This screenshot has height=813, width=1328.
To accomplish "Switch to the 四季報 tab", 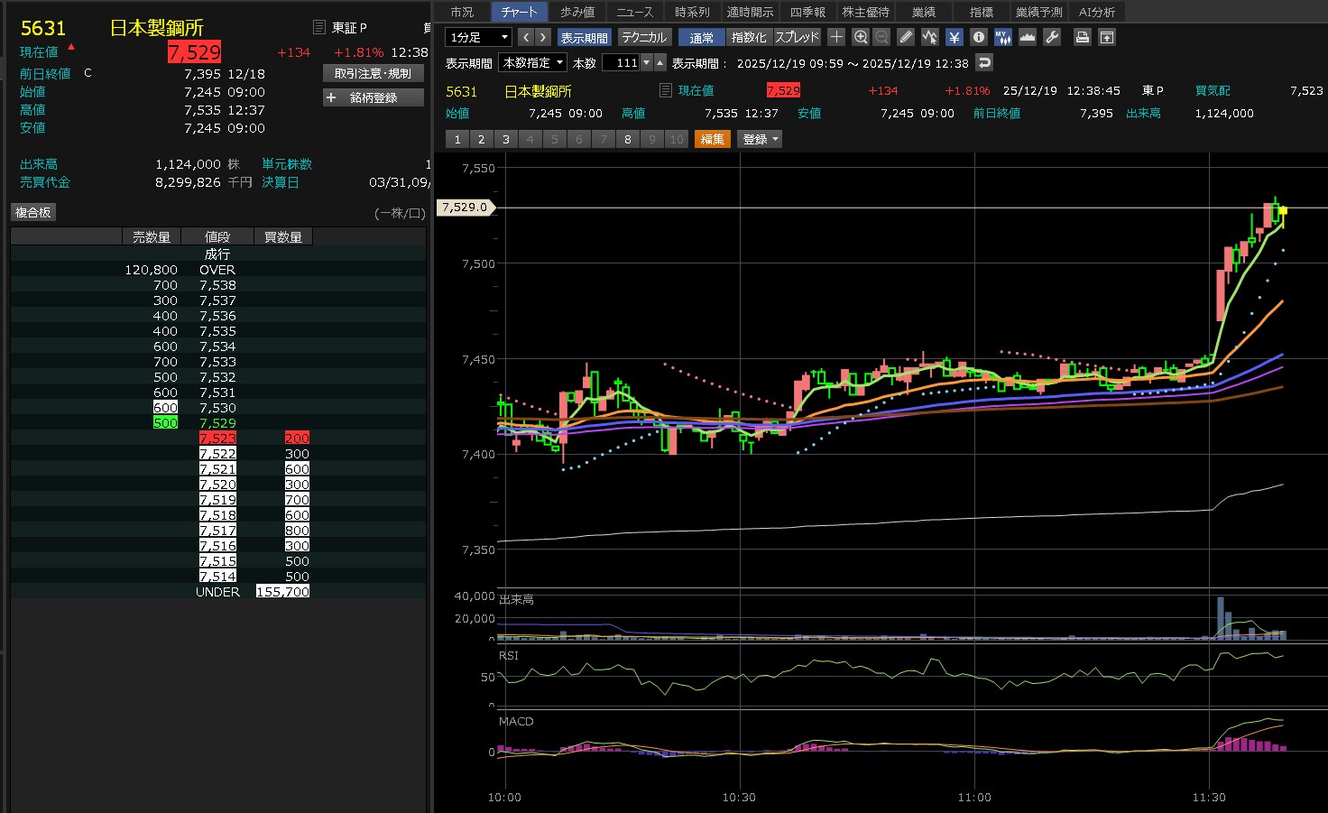I will [807, 12].
